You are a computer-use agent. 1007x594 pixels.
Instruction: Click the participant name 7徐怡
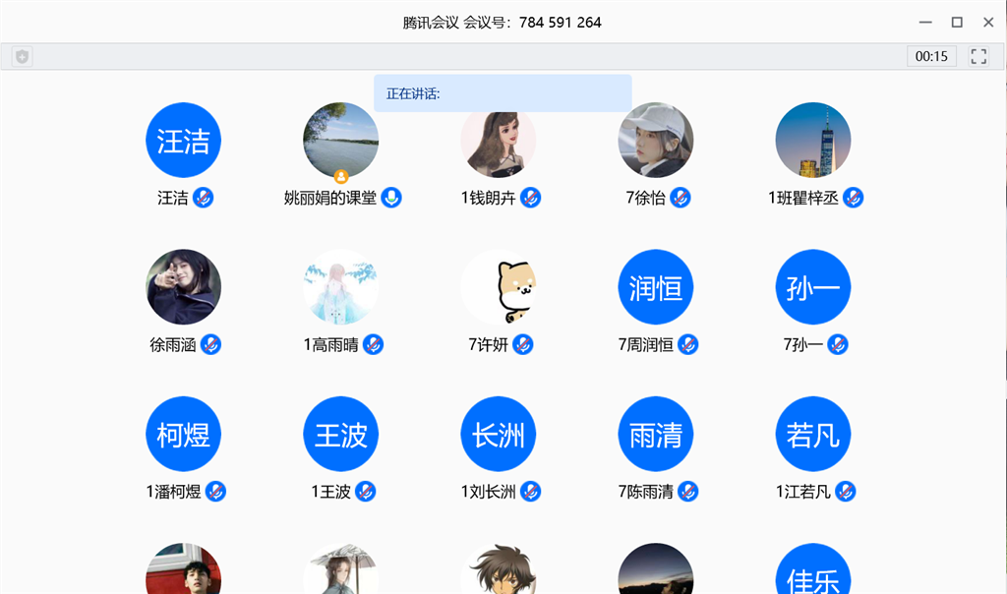(645, 198)
